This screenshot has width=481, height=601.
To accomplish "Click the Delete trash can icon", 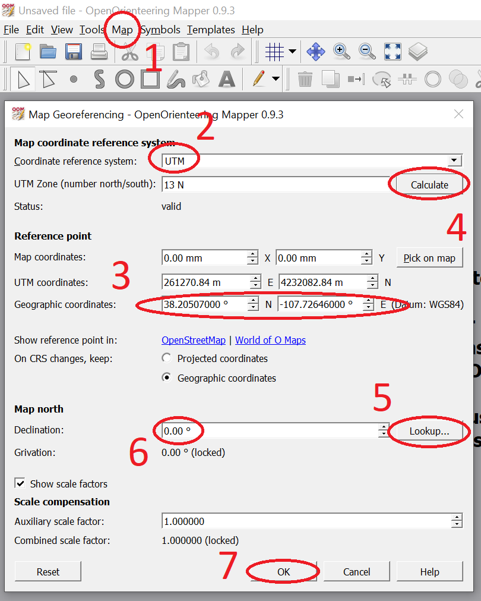I will pos(305,79).
